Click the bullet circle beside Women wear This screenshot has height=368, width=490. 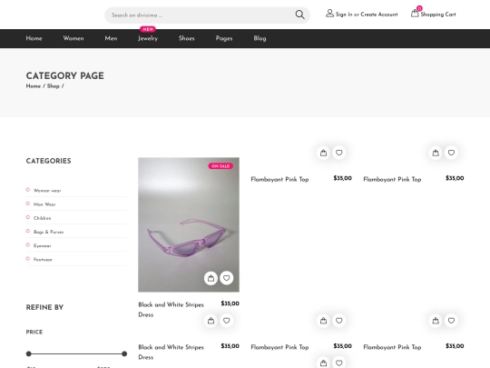click(28, 190)
